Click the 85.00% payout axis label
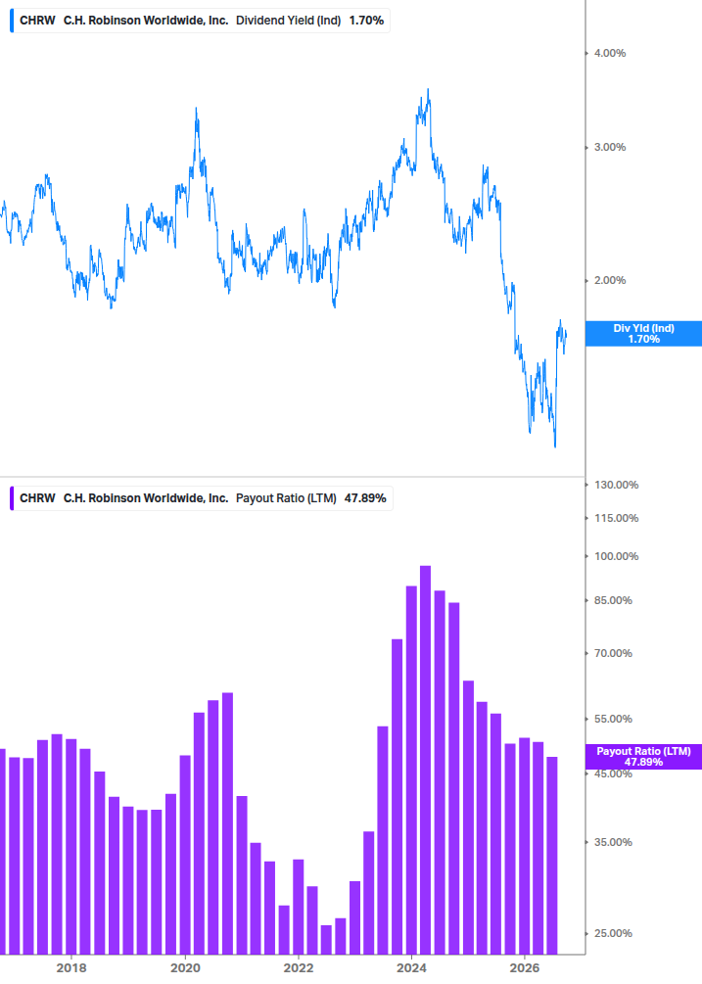 point(613,600)
